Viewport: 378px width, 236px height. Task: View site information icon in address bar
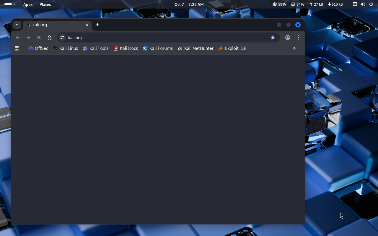click(x=62, y=37)
